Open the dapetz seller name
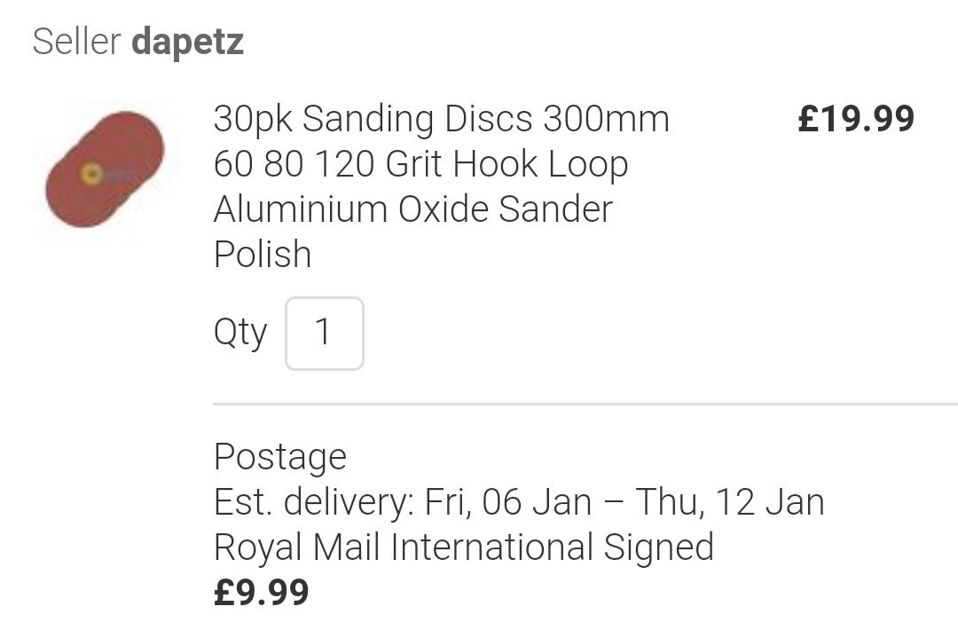The width and height of the screenshot is (958, 630). point(187,43)
